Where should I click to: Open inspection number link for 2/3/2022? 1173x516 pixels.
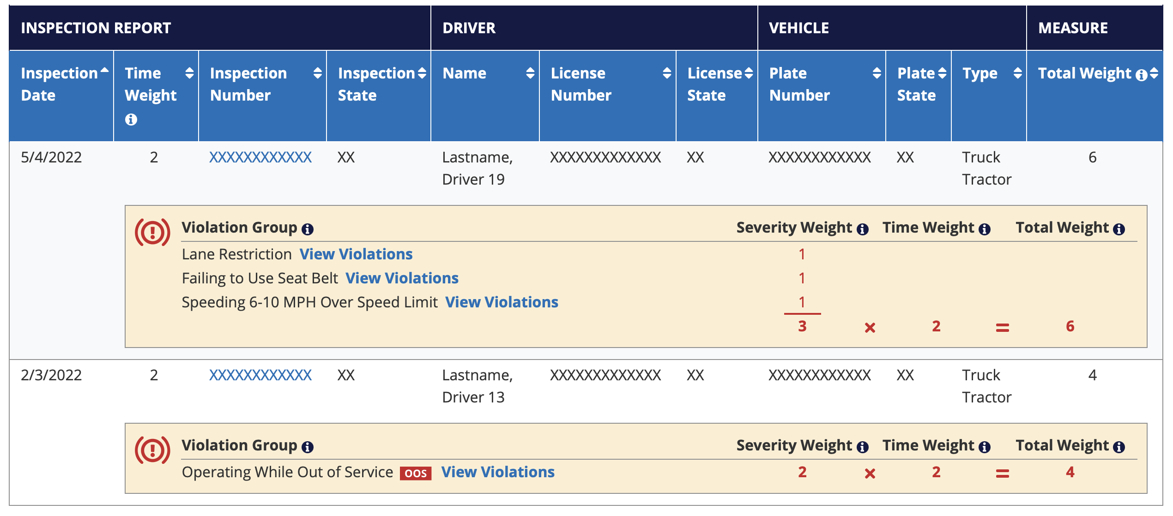(x=260, y=375)
